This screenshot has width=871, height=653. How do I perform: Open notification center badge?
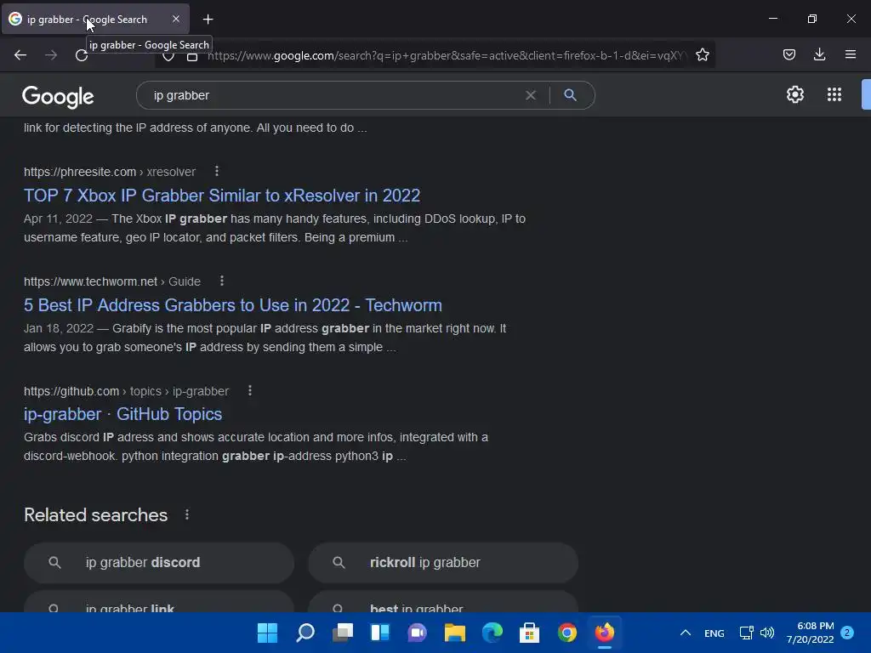pos(847,633)
